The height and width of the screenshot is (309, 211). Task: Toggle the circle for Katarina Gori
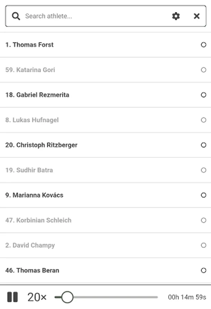click(203, 70)
